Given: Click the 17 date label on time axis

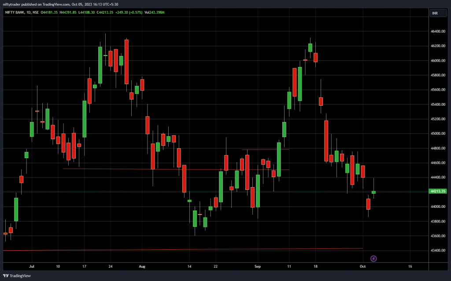Looking at the screenshot, I should click(x=84, y=266).
